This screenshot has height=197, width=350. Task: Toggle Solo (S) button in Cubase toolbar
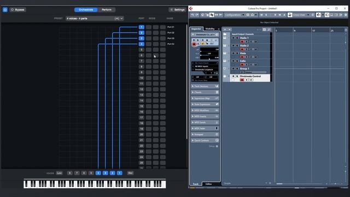[x=266, y=15]
